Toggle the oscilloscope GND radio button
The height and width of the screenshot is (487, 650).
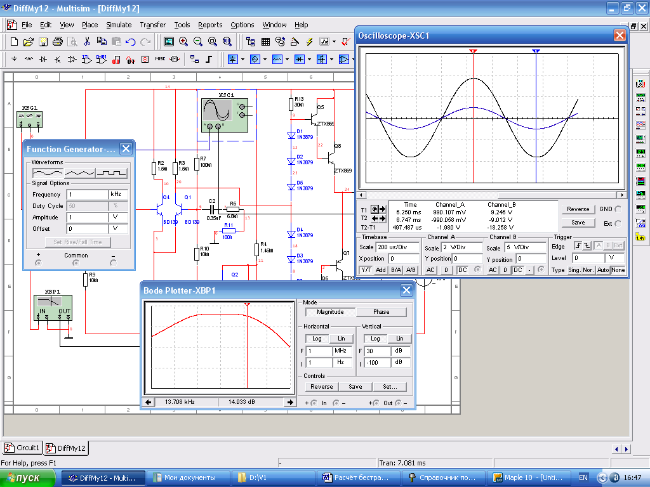pos(618,209)
